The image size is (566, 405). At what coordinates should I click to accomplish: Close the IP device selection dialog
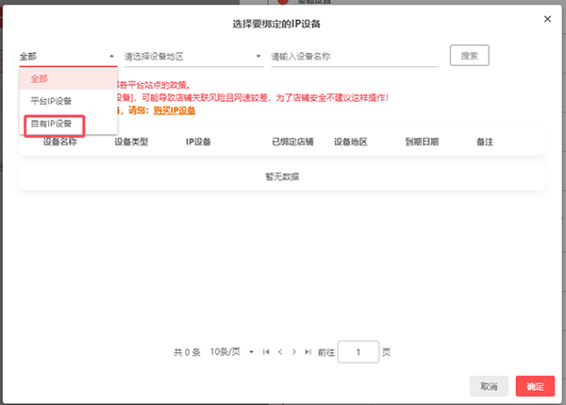[x=547, y=18]
